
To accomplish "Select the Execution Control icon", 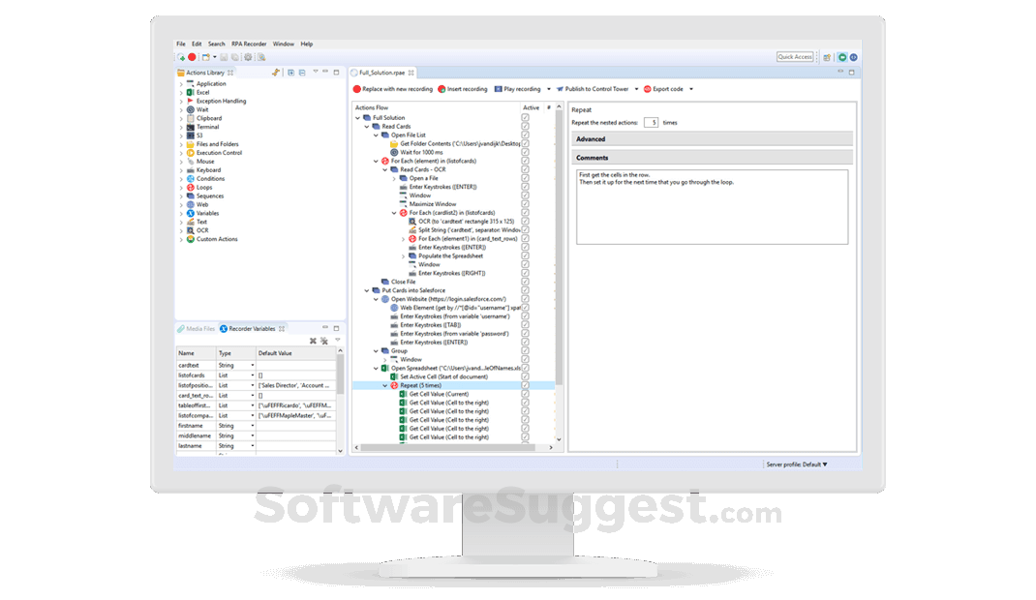I will pyautogui.click(x=191, y=153).
